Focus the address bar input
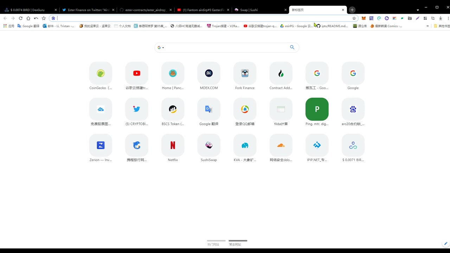This screenshot has width=450, height=253. 204,18
